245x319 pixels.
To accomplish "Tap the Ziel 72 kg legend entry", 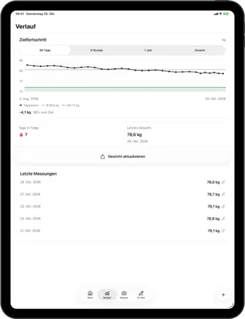I will (71, 105).
